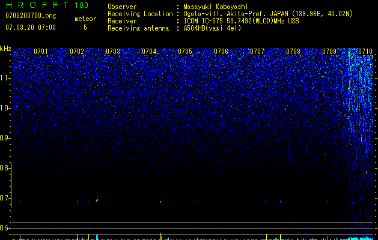Click the 1.1 kHz axis label

5,78
